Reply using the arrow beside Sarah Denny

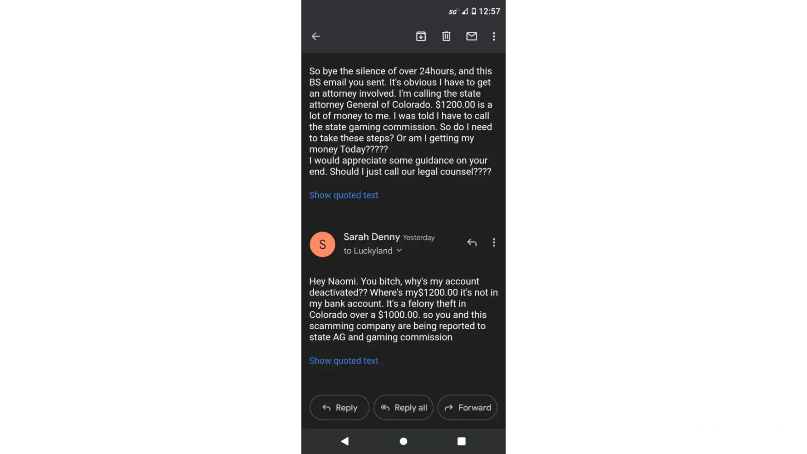point(472,242)
